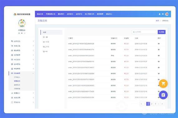View order details for 2018-12-21 10:36 row

coord(159,44)
